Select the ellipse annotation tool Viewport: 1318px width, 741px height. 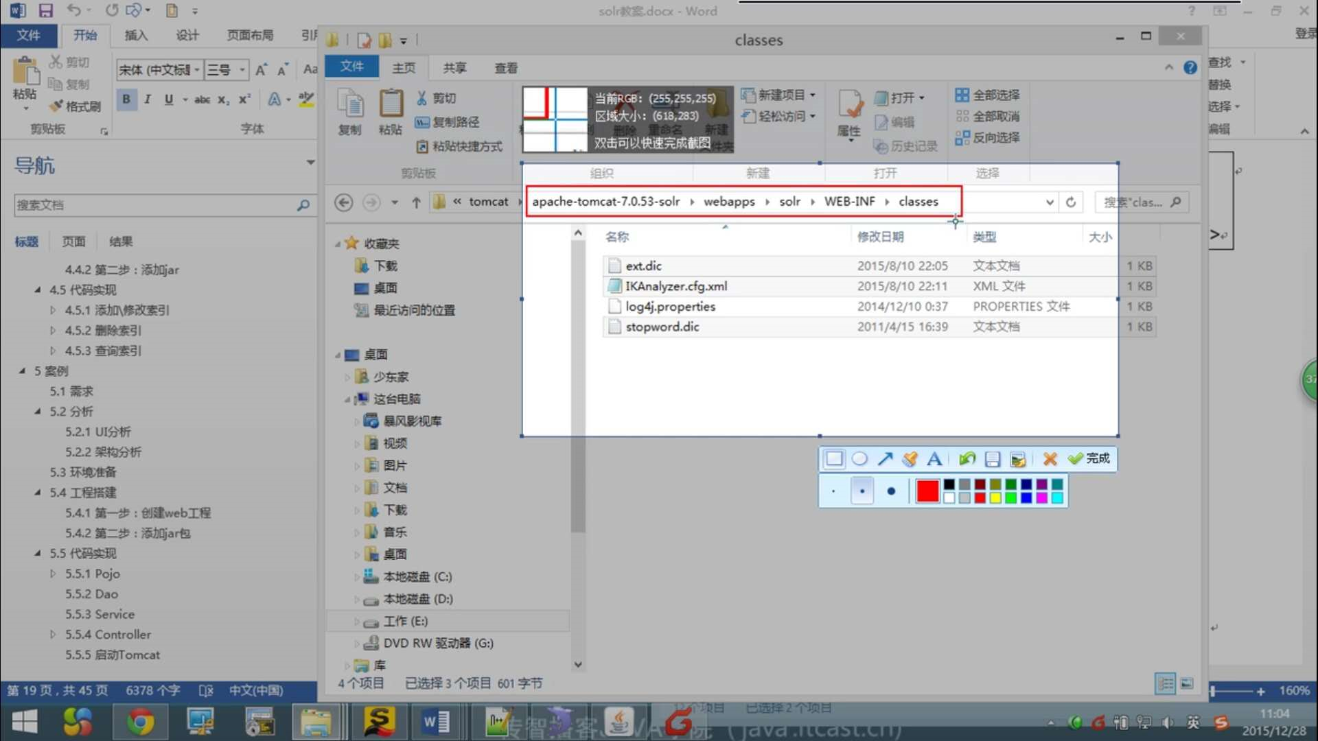859,458
